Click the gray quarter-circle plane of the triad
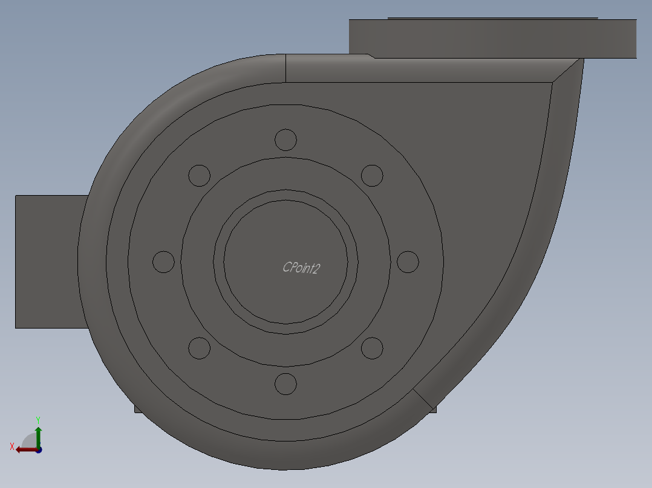Screen dimensions: 652x488 coord(28,438)
